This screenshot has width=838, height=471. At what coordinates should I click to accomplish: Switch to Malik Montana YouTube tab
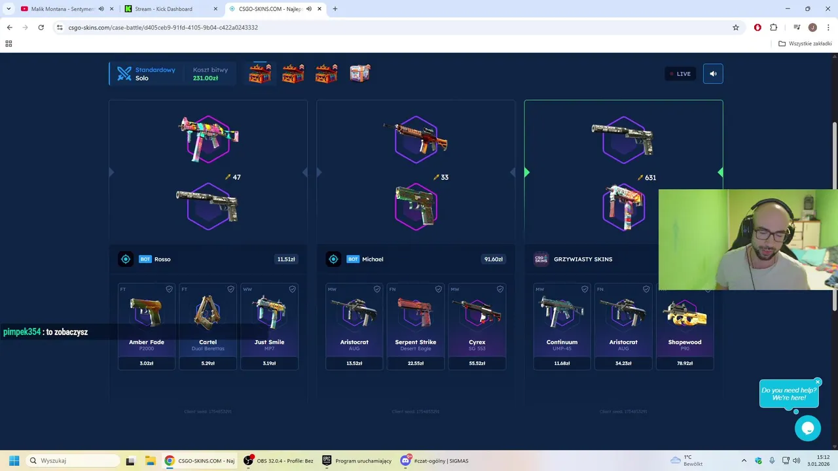click(63, 9)
